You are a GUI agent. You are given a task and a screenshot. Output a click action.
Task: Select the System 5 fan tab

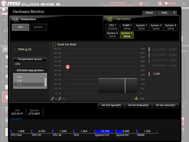tap(127, 35)
